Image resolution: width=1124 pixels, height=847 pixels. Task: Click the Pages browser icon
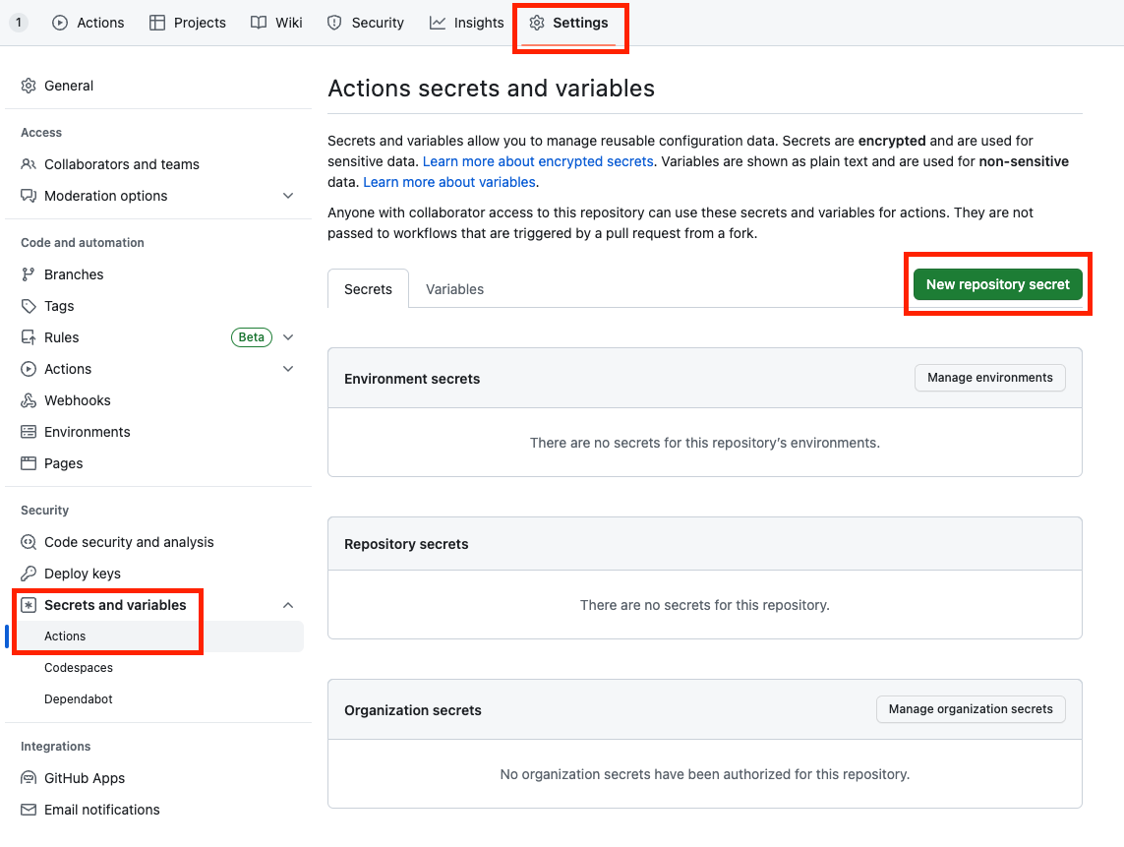(29, 463)
